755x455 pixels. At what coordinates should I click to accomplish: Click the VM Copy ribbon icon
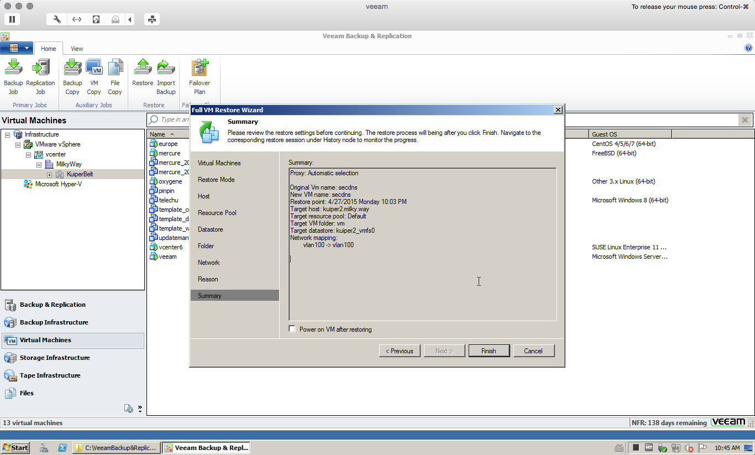pos(94,68)
